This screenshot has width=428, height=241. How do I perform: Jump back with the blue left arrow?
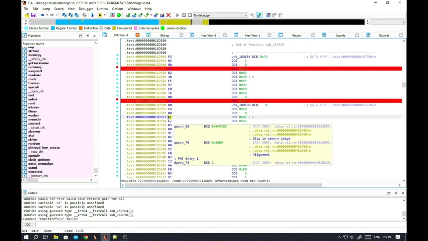tap(42, 15)
